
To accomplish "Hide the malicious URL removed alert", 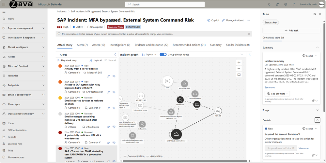I will 114,127.
